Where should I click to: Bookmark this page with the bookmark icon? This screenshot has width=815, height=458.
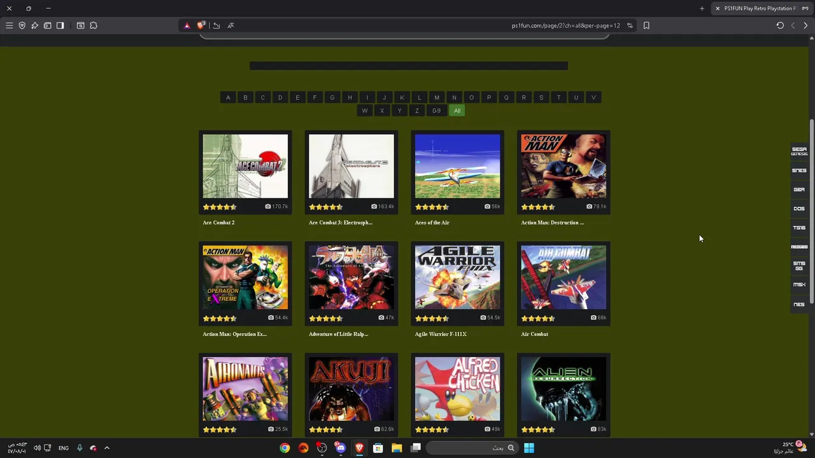(x=646, y=25)
